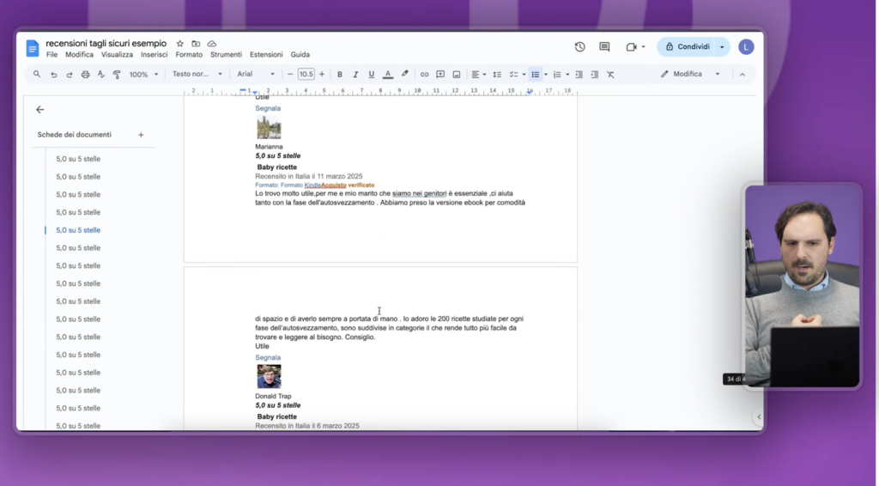Click the KindleAcquisto link text
879x486 pixels.
click(x=325, y=185)
